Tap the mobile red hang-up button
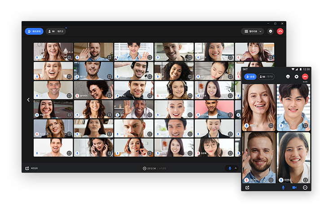This screenshot has height=210, width=320. 305,77
